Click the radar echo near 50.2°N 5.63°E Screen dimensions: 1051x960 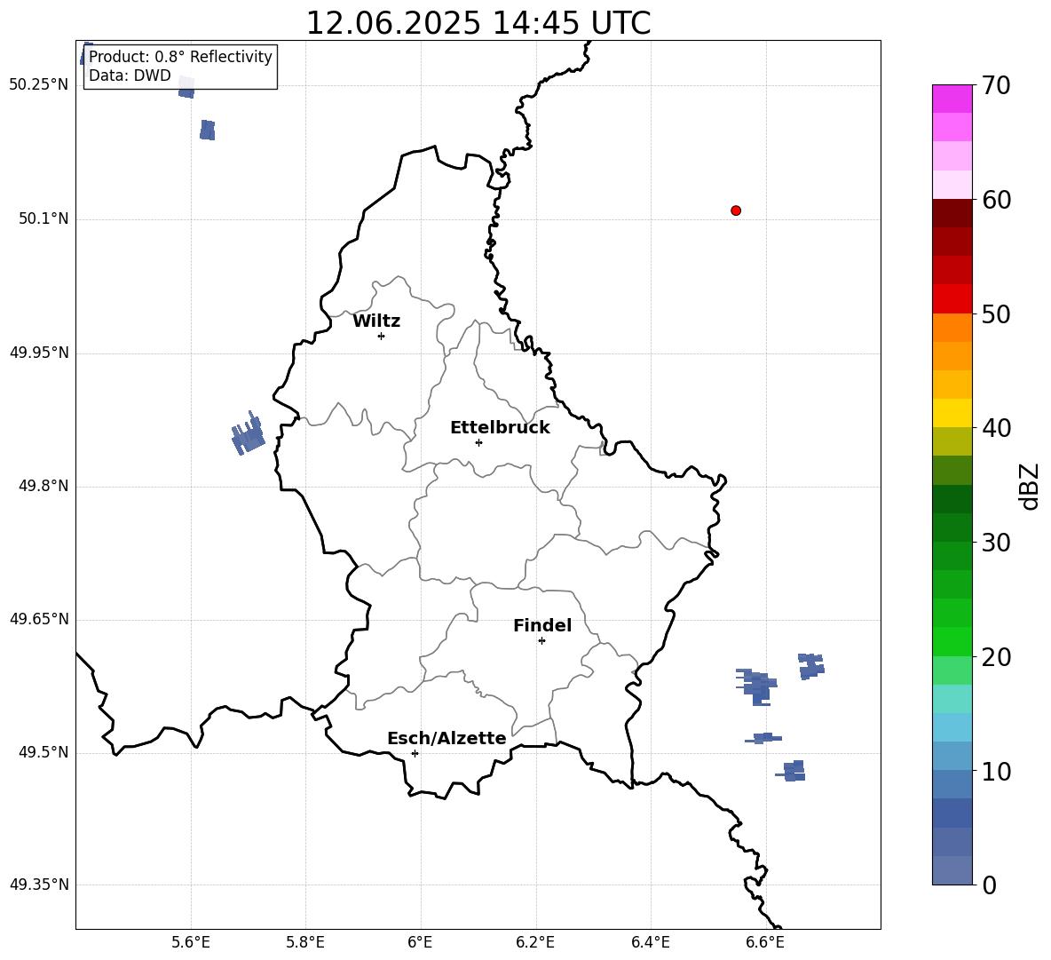[x=208, y=130]
